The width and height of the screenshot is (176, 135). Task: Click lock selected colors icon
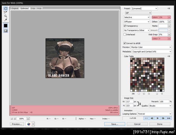click(x=149, y=94)
